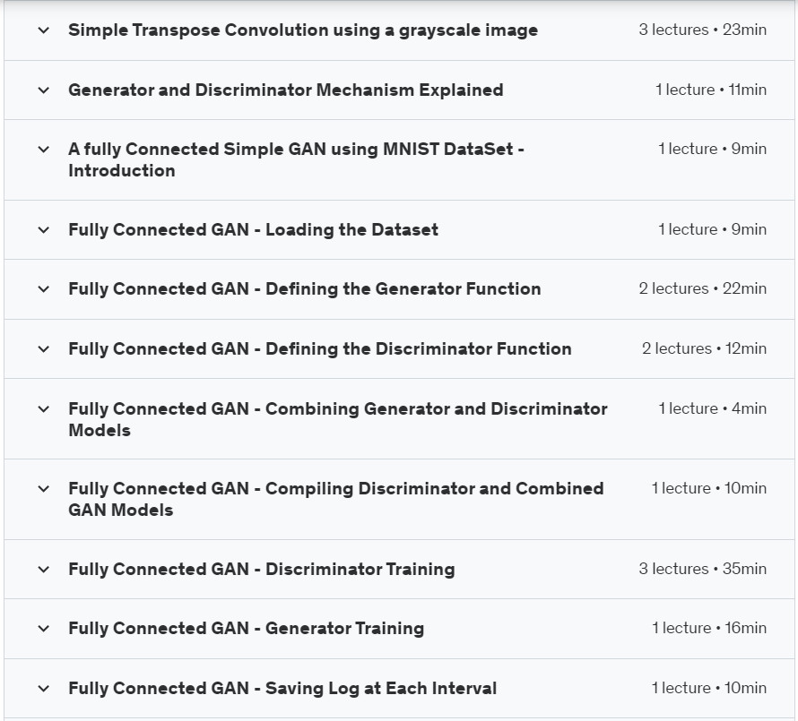Expand Compiling Discriminator and Combined GAN chevron
The height and width of the screenshot is (721, 798).
(x=44, y=489)
